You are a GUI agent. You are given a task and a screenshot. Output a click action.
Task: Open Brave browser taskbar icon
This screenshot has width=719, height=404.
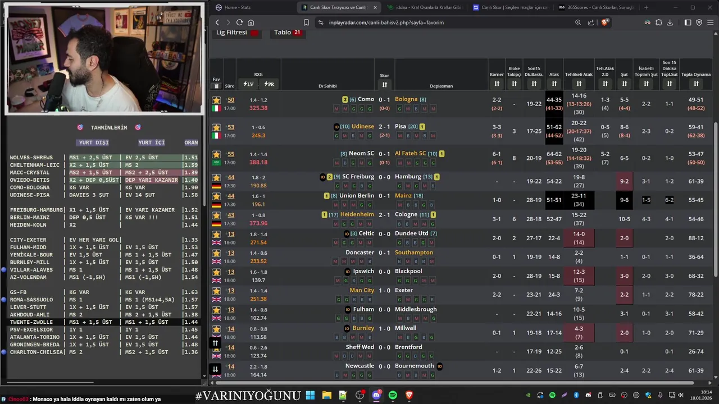tap(409, 396)
